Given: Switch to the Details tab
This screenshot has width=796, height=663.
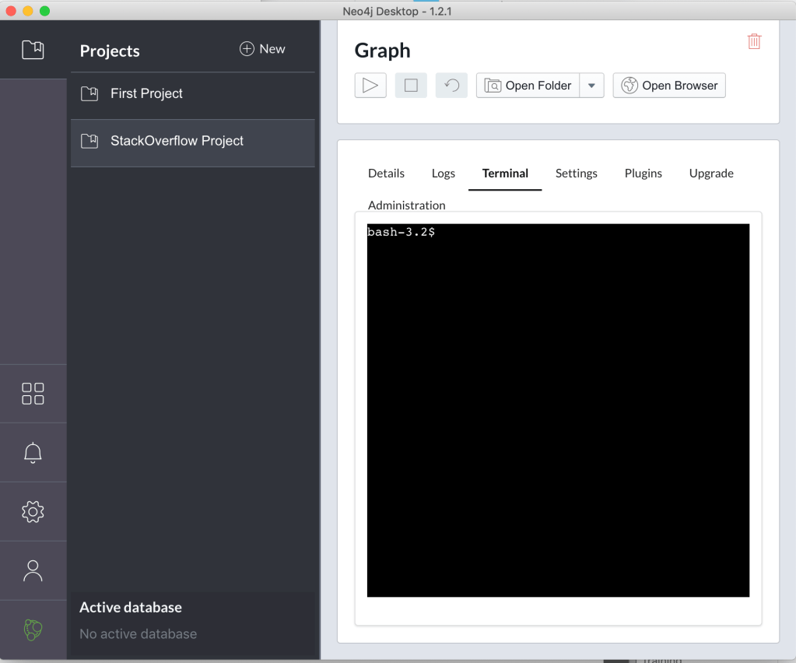Looking at the screenshot, I should coord(386,174).
